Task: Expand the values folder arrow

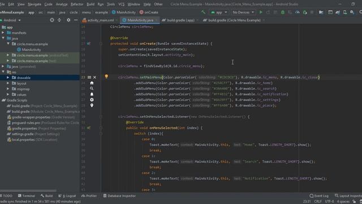Action: (x=8, y=95)
